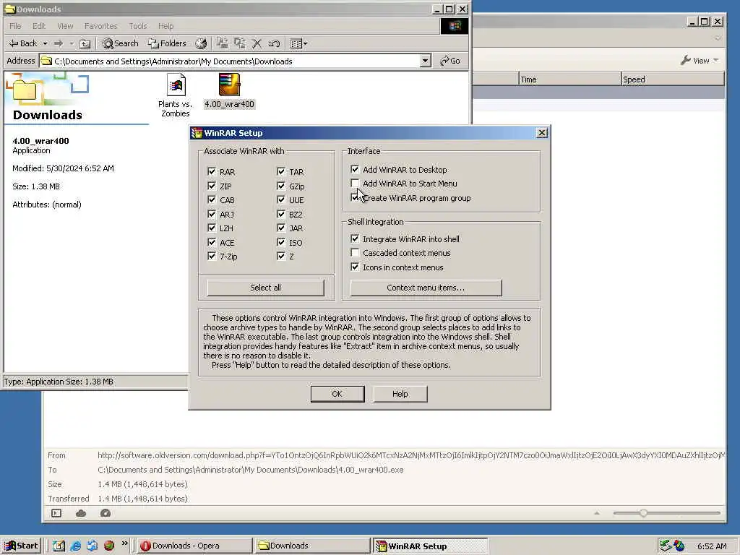Image resolution: width=740 pixels, height=555 pixels.
Task: Switch to Downloads - Opera taskbar button
Action: [195, 546]
